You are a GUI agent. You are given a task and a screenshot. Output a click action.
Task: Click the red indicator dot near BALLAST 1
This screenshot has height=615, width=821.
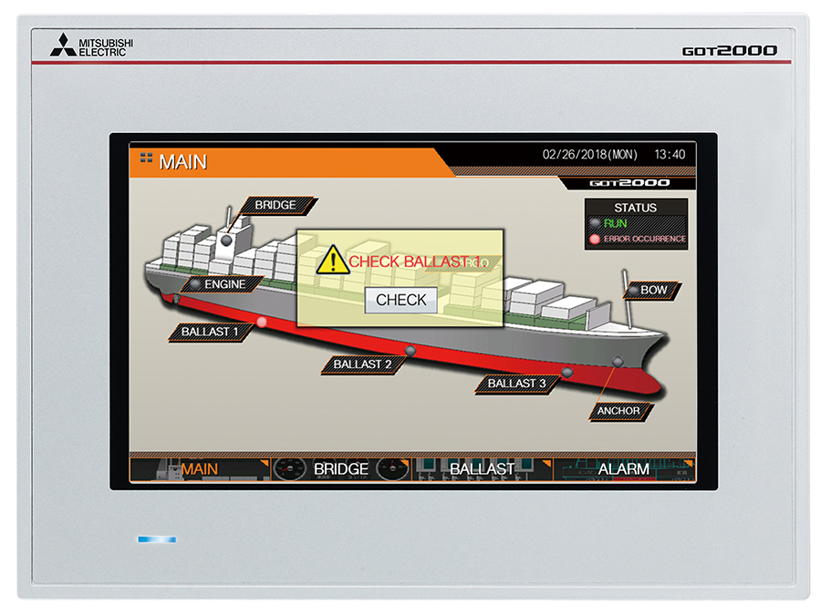coord(262,322)
